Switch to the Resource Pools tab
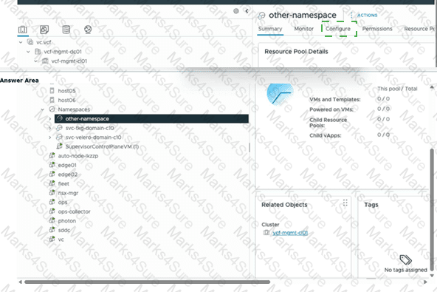Image resolution: width=437 pixels, height=292 pixels. [x=419, y=29]
